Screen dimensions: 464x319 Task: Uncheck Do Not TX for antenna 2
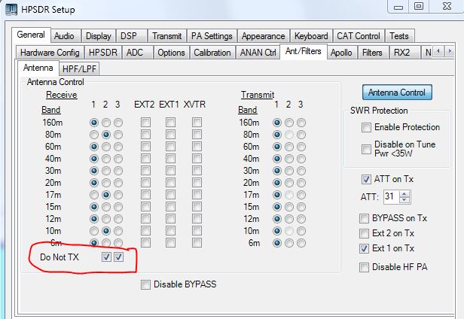pyautogui.click(x=106, y=257)
